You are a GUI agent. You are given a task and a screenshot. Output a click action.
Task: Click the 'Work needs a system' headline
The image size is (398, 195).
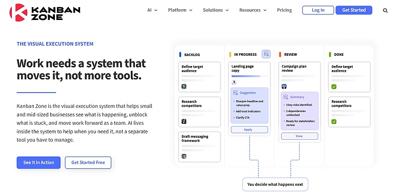[81, 70]
